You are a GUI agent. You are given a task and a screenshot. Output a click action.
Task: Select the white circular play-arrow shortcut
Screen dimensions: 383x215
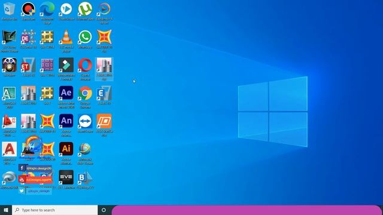coord(66,9)
